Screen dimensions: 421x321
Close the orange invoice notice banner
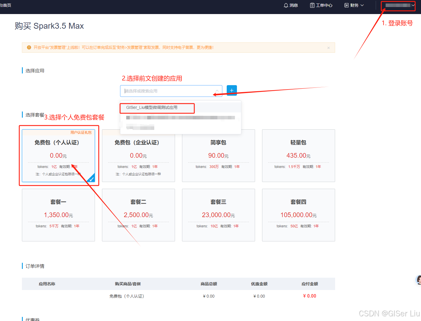[x=328, y=48]
